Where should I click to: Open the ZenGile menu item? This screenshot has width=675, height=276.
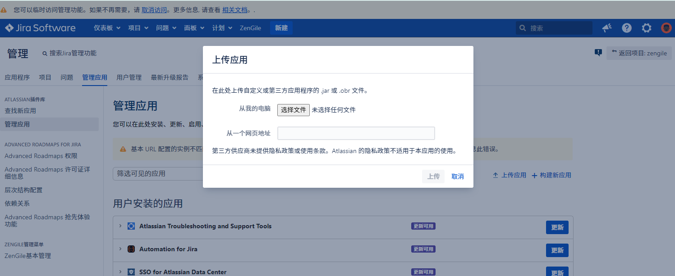250,28
